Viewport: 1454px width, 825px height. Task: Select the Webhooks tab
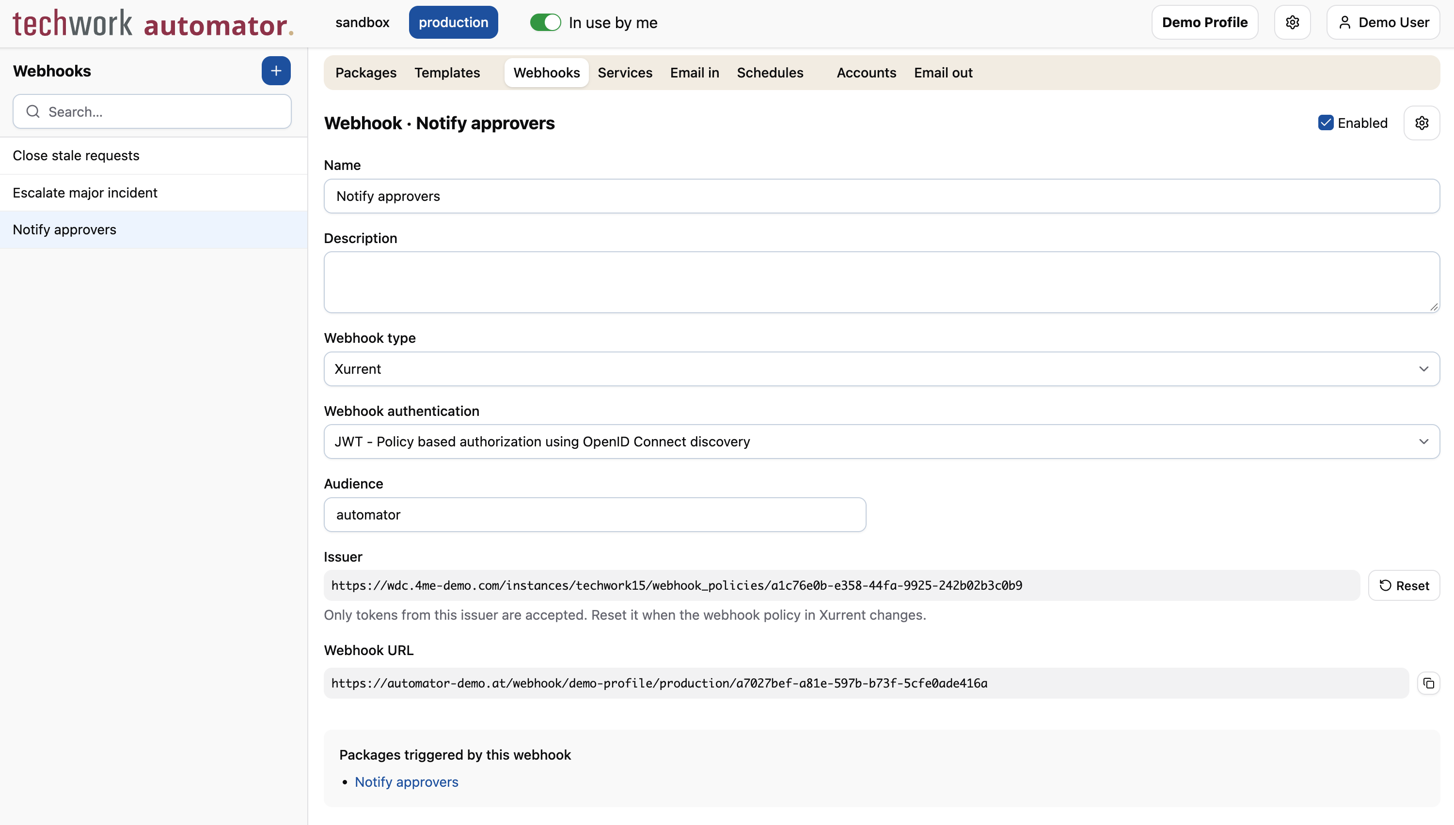[547, 73]
